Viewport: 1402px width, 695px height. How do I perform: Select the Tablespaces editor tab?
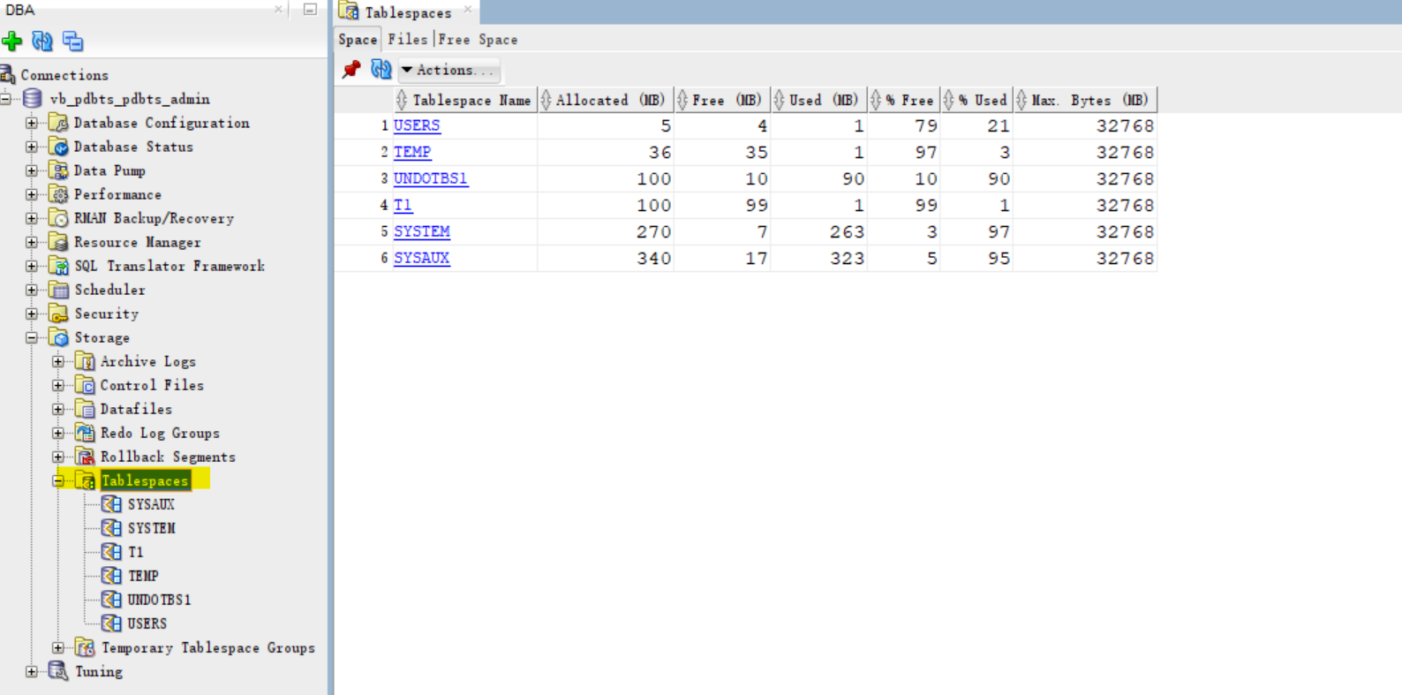[x=408, y=12]
